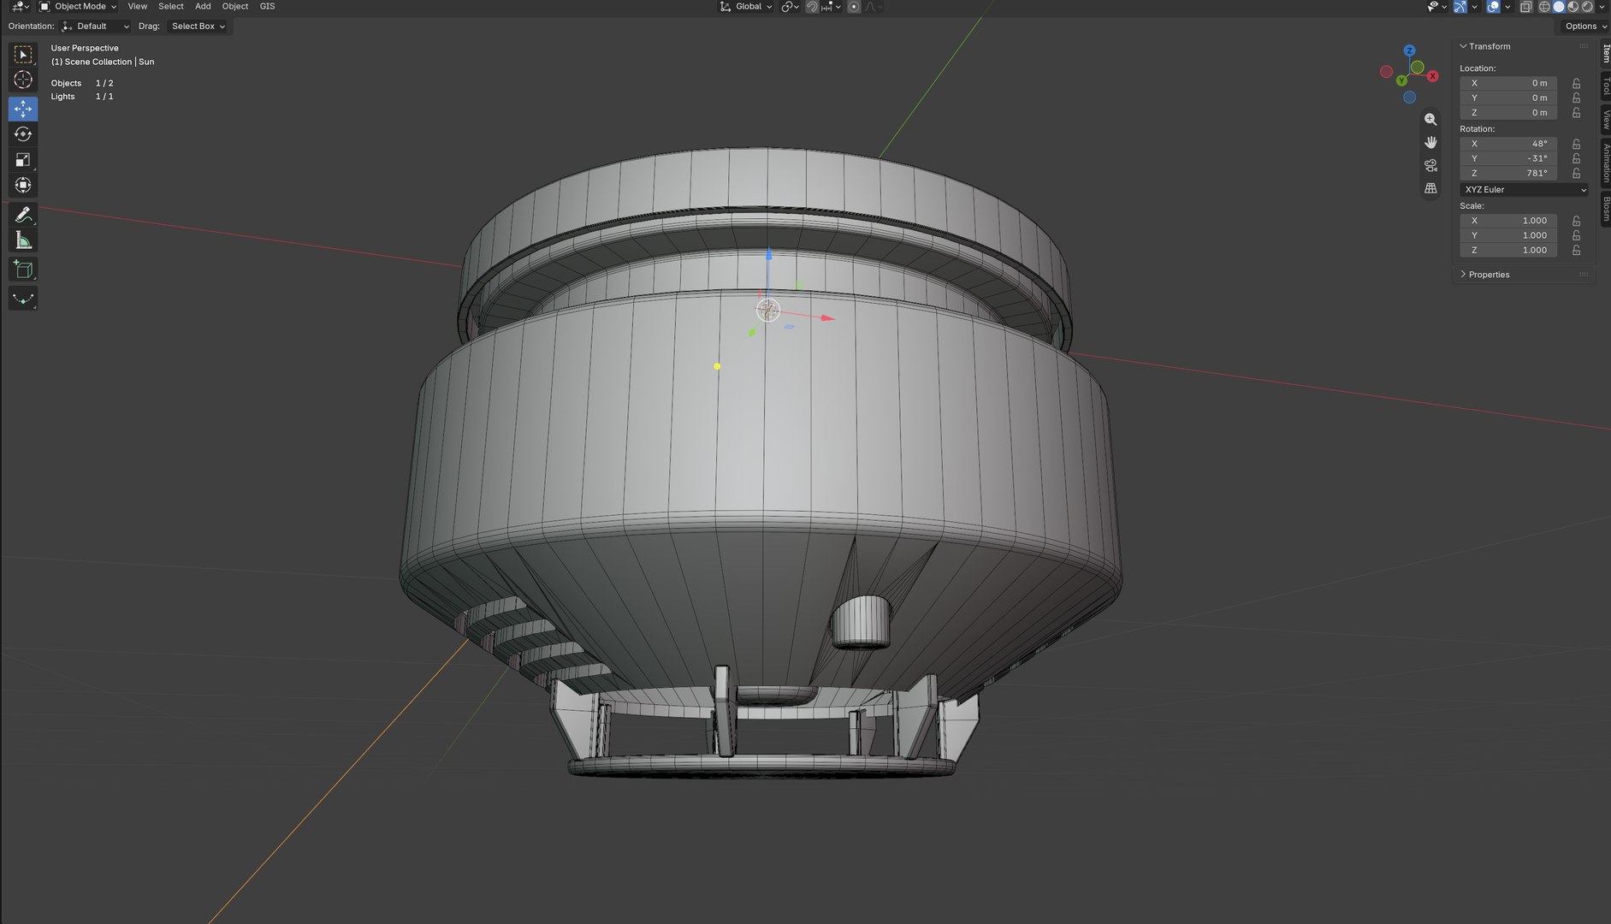The width and height of the screenshot is (1611, 924).
Task: Toggle lock for Scale Y
Action: click(x=1576, y=235)
